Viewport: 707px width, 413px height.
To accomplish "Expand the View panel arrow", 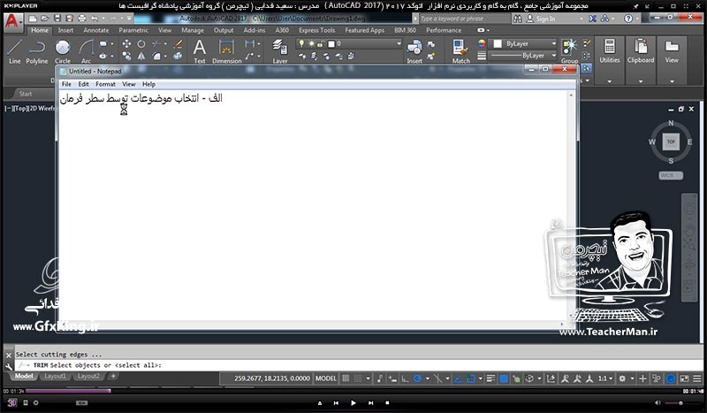I will [x=672, y=81].
